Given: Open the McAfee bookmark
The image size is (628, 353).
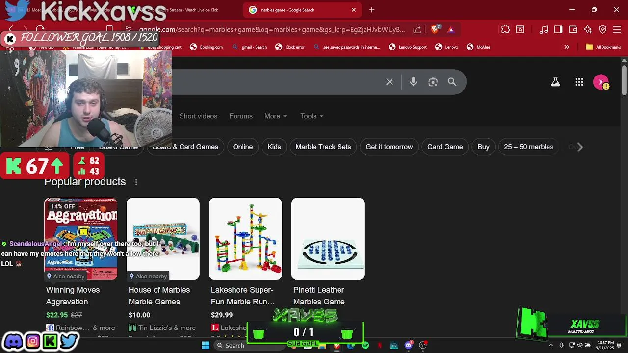Looking at the screenshot, I should pyautogui.click(x=478, y=47).
